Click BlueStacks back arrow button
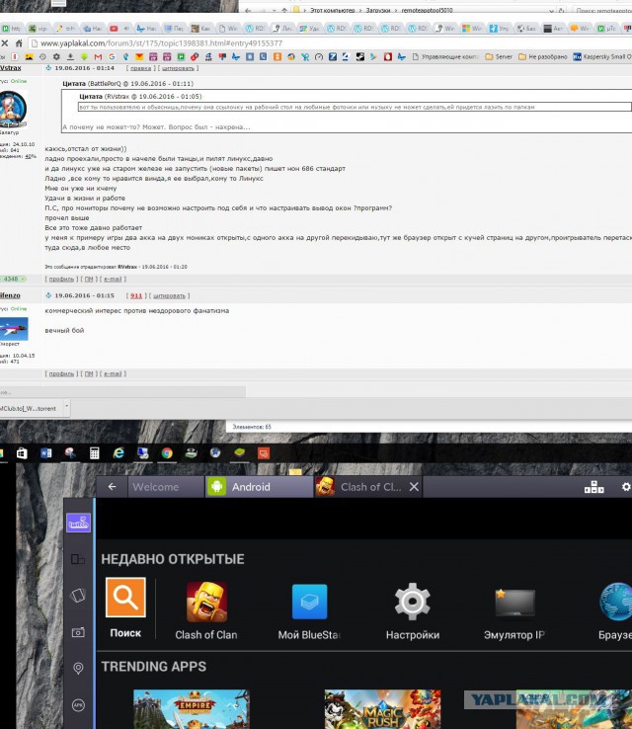632x729 pixels. pyautogui.click(x=112, y=486)
